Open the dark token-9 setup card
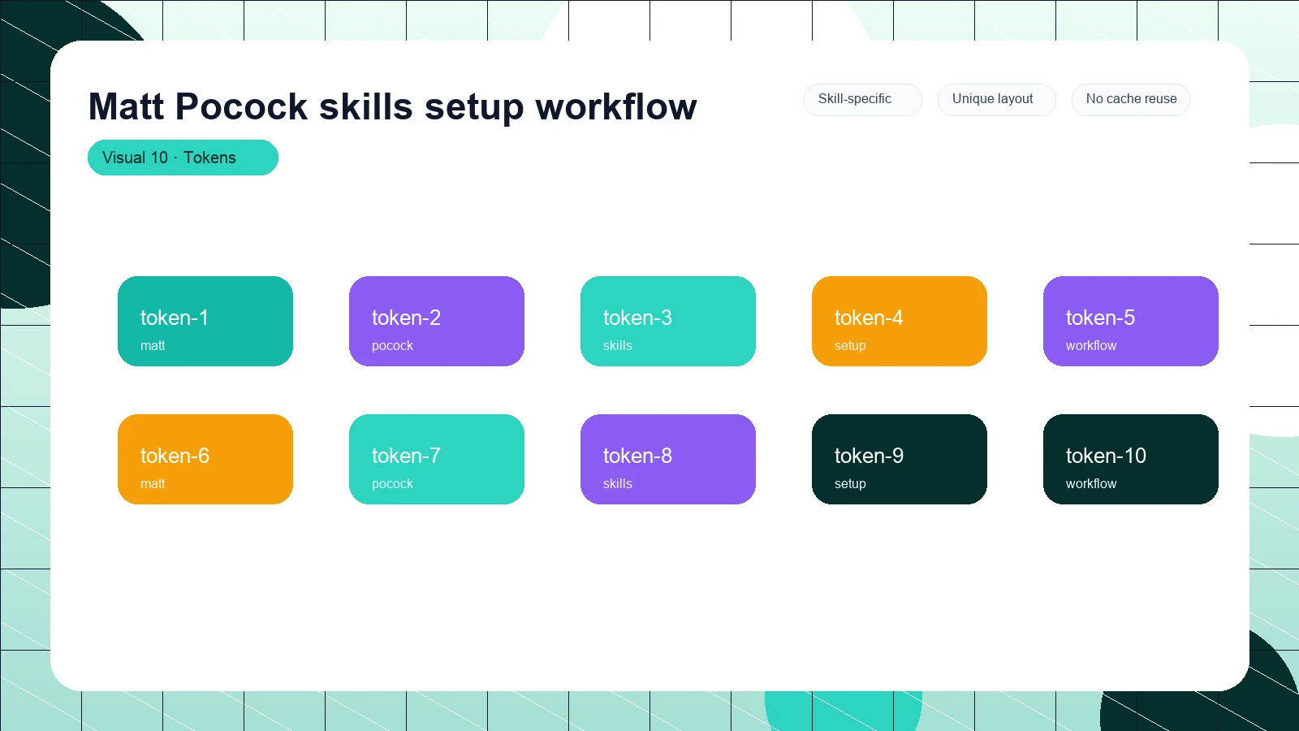The height and width of the screenshot is (731, 1299). 900,459
